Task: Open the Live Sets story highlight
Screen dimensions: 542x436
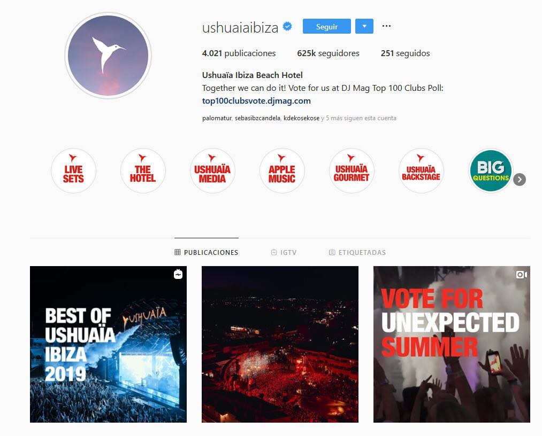Action: (x=73, y=170)
